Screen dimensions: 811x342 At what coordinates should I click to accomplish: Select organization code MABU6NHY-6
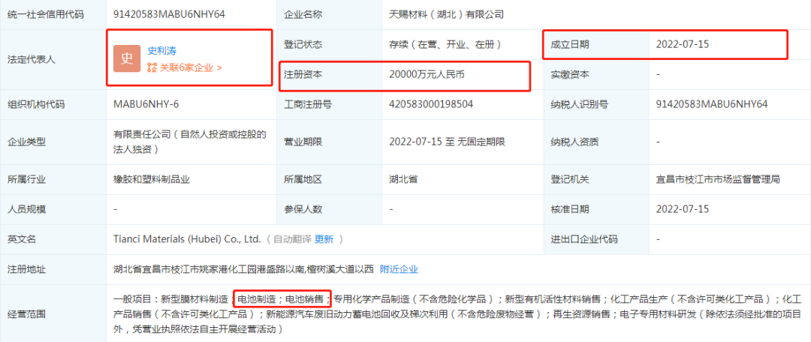click(x=146, y=104)
